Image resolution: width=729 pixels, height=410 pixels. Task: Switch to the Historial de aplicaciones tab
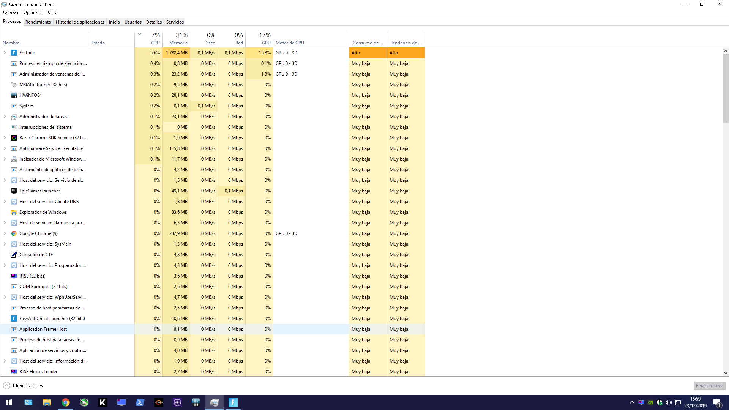tap(80, 22)
